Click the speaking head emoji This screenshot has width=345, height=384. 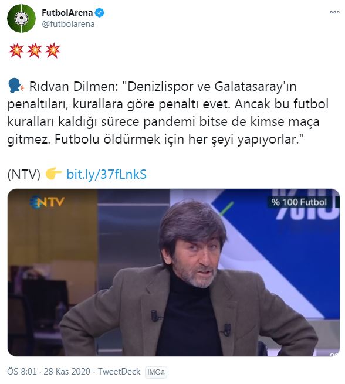(x=16, y=86)
